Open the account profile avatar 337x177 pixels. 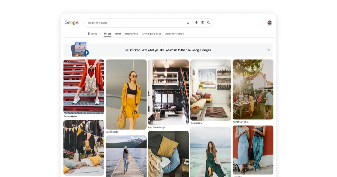pyautogui.click(x=270, y=23)
